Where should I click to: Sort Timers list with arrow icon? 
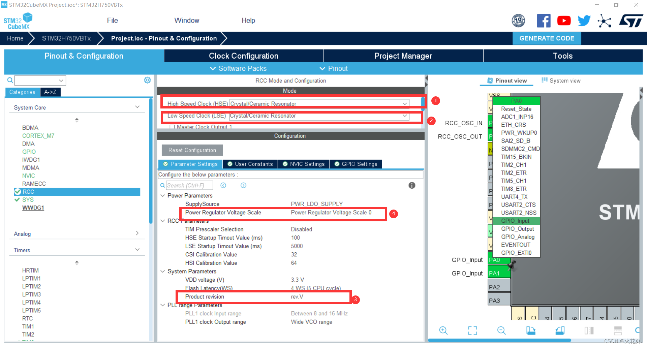pos(77,263)
